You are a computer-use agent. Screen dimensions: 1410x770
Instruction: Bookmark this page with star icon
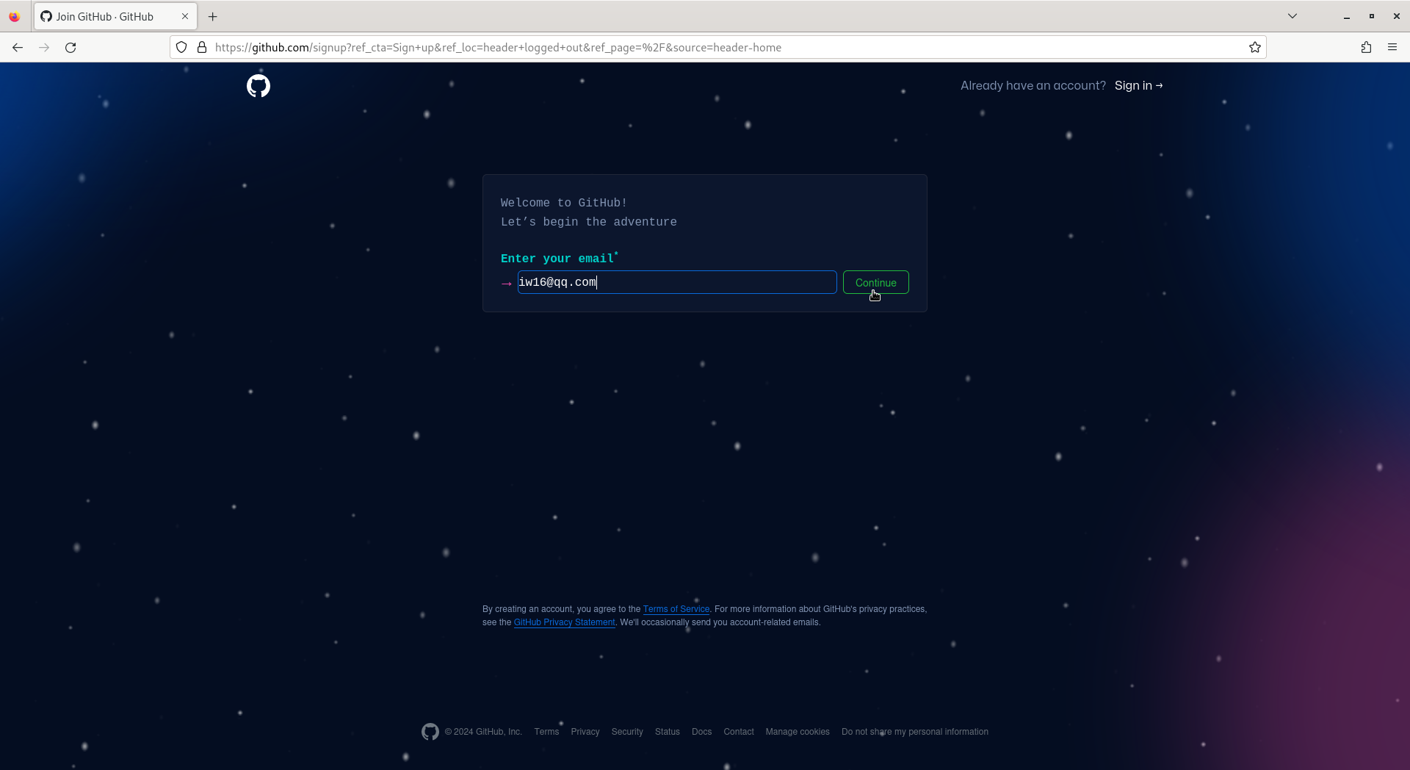pyautogui.click(x=1255, y=47)
